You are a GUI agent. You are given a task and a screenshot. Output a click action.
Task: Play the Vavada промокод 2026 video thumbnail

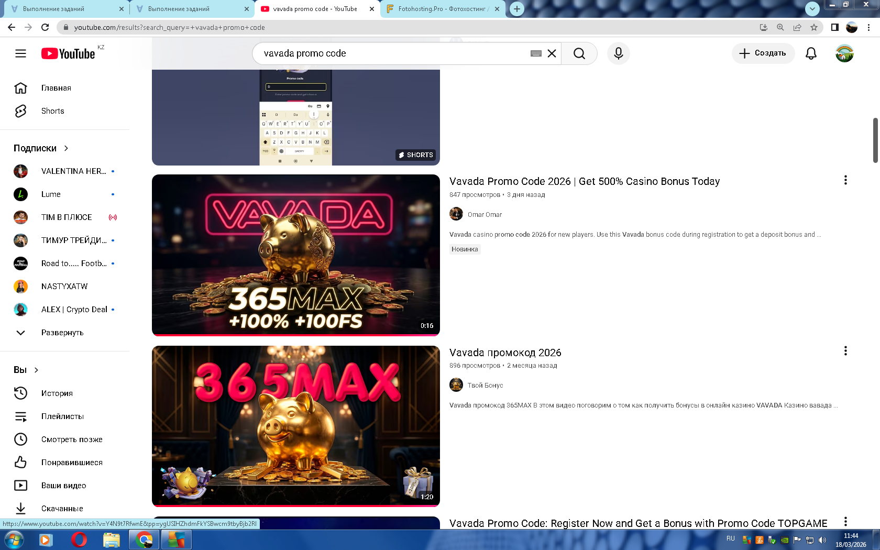(296, 426)
